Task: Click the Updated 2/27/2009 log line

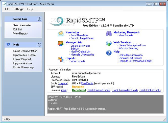Action: (x=64, y=97)
